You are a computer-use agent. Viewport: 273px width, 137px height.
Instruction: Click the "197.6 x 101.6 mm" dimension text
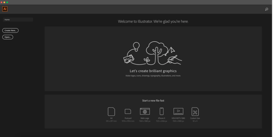point(128,121)
